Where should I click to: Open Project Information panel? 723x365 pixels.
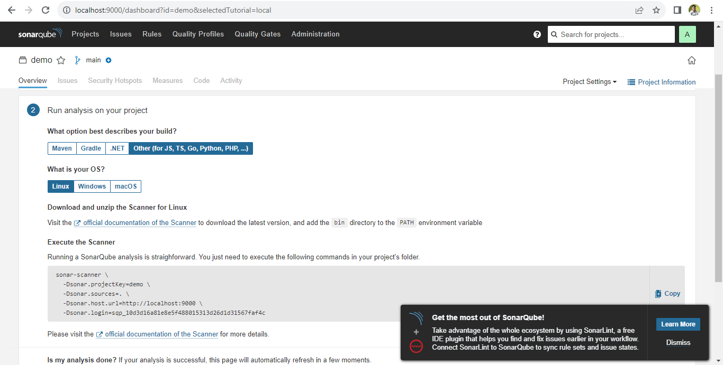(x=662, y=82)
